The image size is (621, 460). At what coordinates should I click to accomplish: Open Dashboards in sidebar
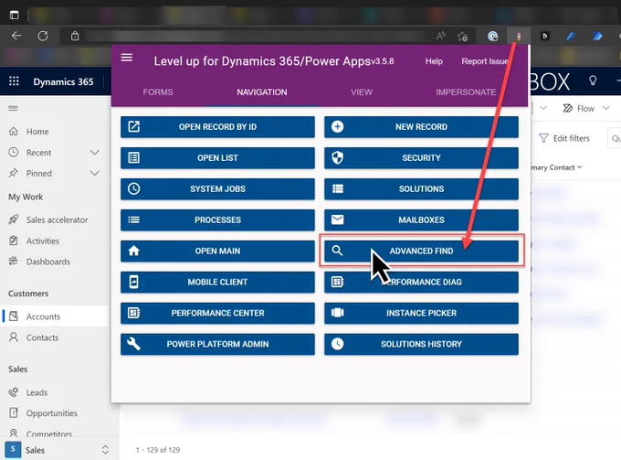point(47,262)
